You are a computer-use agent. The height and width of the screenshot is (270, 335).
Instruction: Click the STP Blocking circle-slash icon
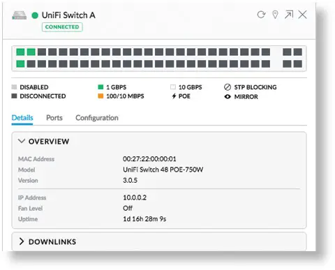pos(228,87)
